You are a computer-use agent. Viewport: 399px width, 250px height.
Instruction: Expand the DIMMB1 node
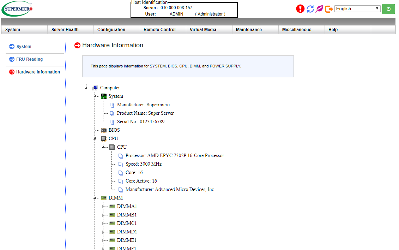tap(103, 215)
